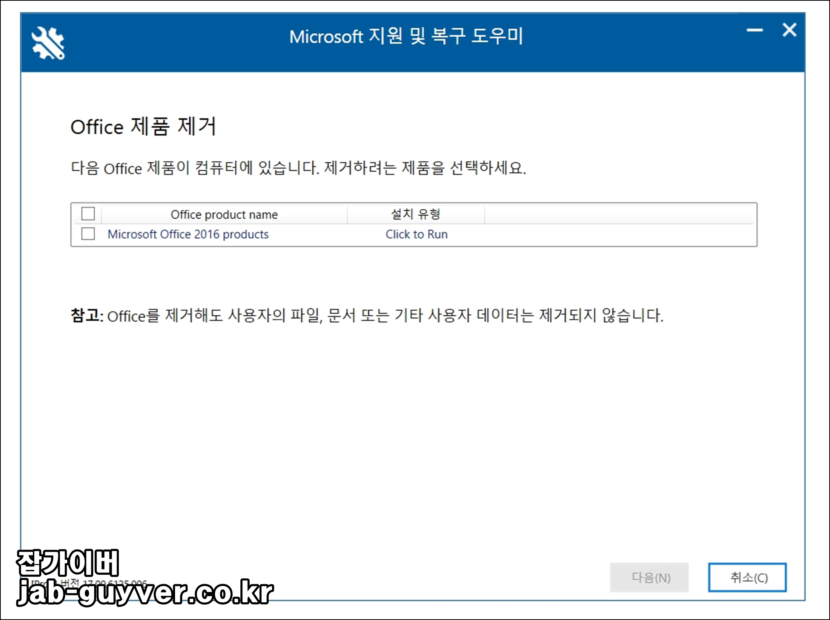Minimize the Support and Recovery Assistant window
Image resolution: width=830 pixels, height=620 pixels.
(755, 30)
